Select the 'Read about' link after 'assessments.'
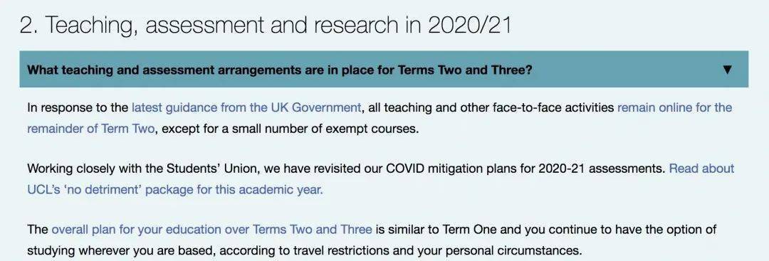Image resolution: width=769 pixels, height=261 pixels. [x=702, y=169]
